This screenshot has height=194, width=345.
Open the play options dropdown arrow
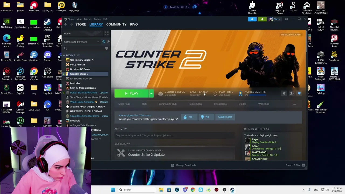[151, 93]
